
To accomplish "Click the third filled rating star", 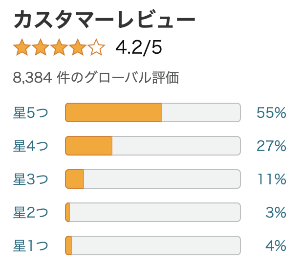I will [59, 47].
